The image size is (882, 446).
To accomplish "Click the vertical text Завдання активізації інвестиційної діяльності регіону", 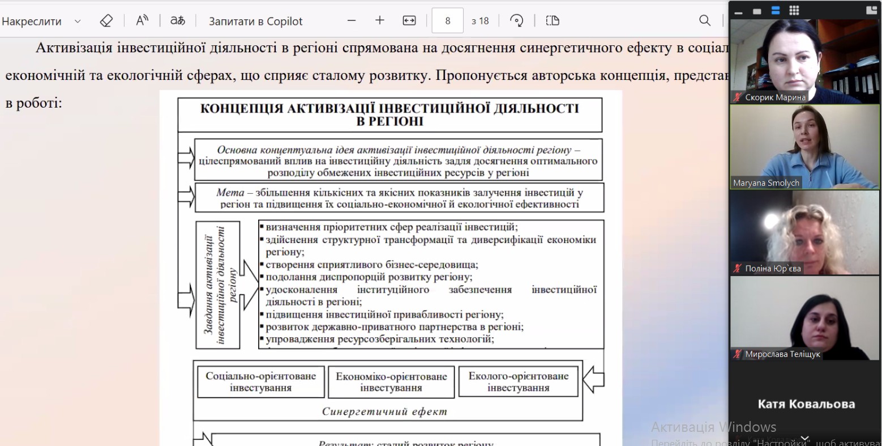I will coord(220,285).
